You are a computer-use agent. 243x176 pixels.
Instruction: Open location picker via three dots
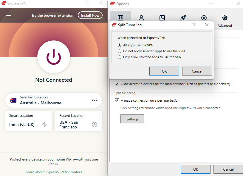pyautogui.click(x=95, y=100)
